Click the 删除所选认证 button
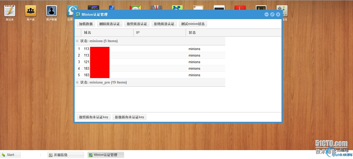The width and height of the screenshot is (353, 159). [110, 24]
